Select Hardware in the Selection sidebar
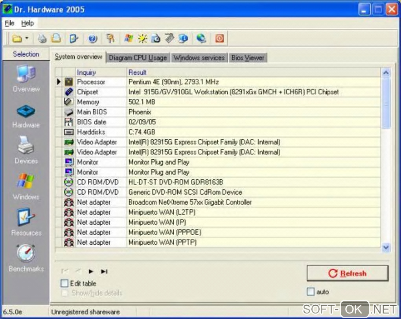Screen dimensions: 401x319 click(26, 116)
